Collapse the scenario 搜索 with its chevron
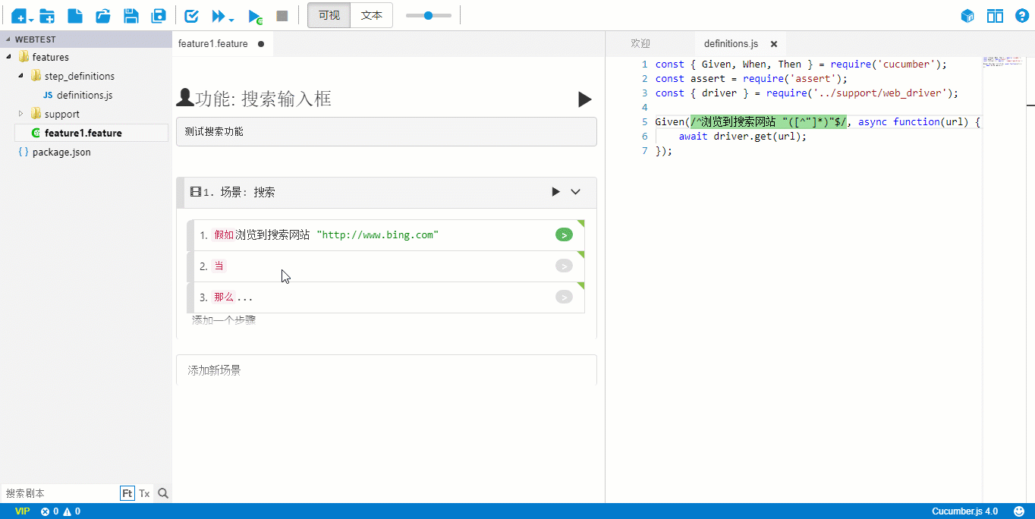Image resolution: width=1035 pixels, height=519 pixels. [x=575, y=192]
